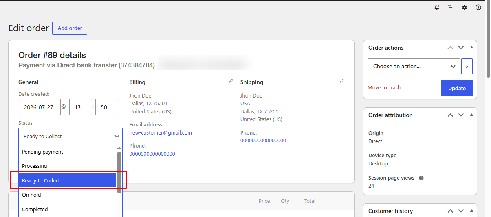491x217 pixels.
Task: Click the date created field 2026-07-27
Action: click(40, 107)
